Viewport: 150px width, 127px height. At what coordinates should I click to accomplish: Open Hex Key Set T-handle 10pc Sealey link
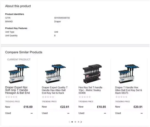90,90
